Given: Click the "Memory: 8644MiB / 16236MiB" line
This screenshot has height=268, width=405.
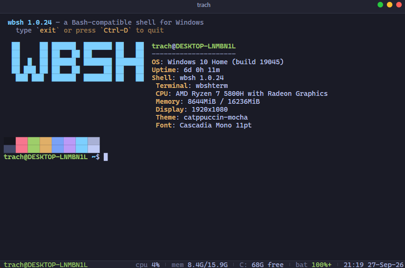Looking at the screenshot, I should point(208,101).
